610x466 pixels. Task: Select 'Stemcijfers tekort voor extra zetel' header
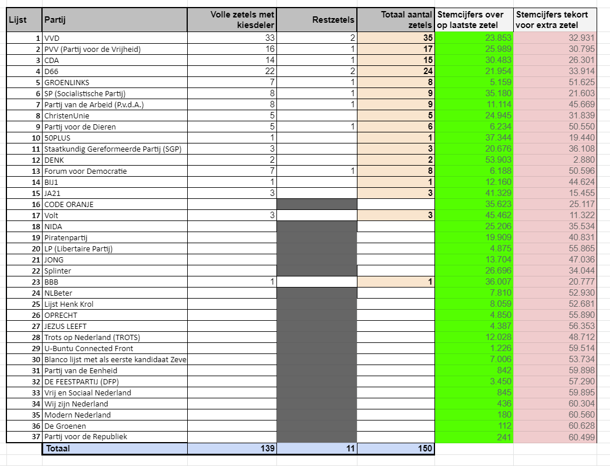click(555, 20)
